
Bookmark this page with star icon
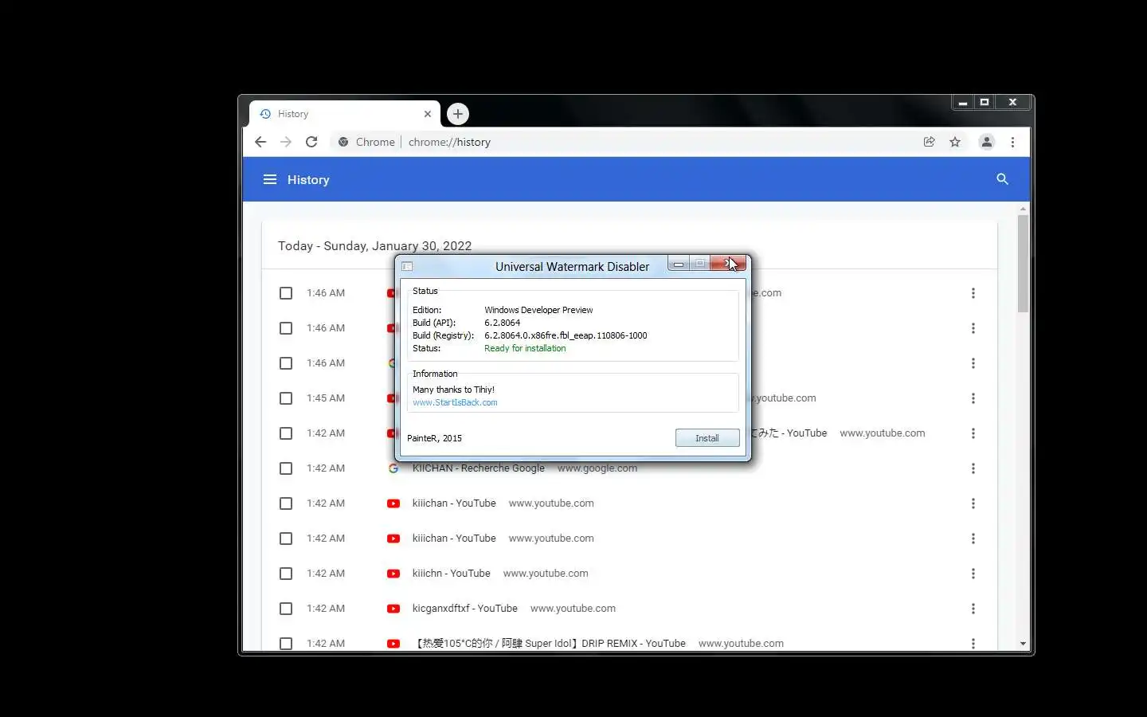pyautogui.click(x=955, y=142)
